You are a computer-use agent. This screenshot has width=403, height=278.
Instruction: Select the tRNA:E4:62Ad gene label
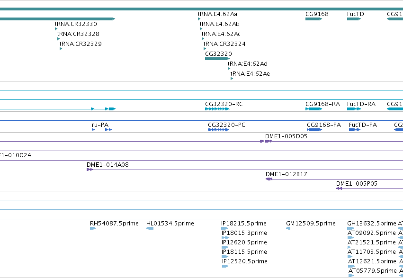248,64
